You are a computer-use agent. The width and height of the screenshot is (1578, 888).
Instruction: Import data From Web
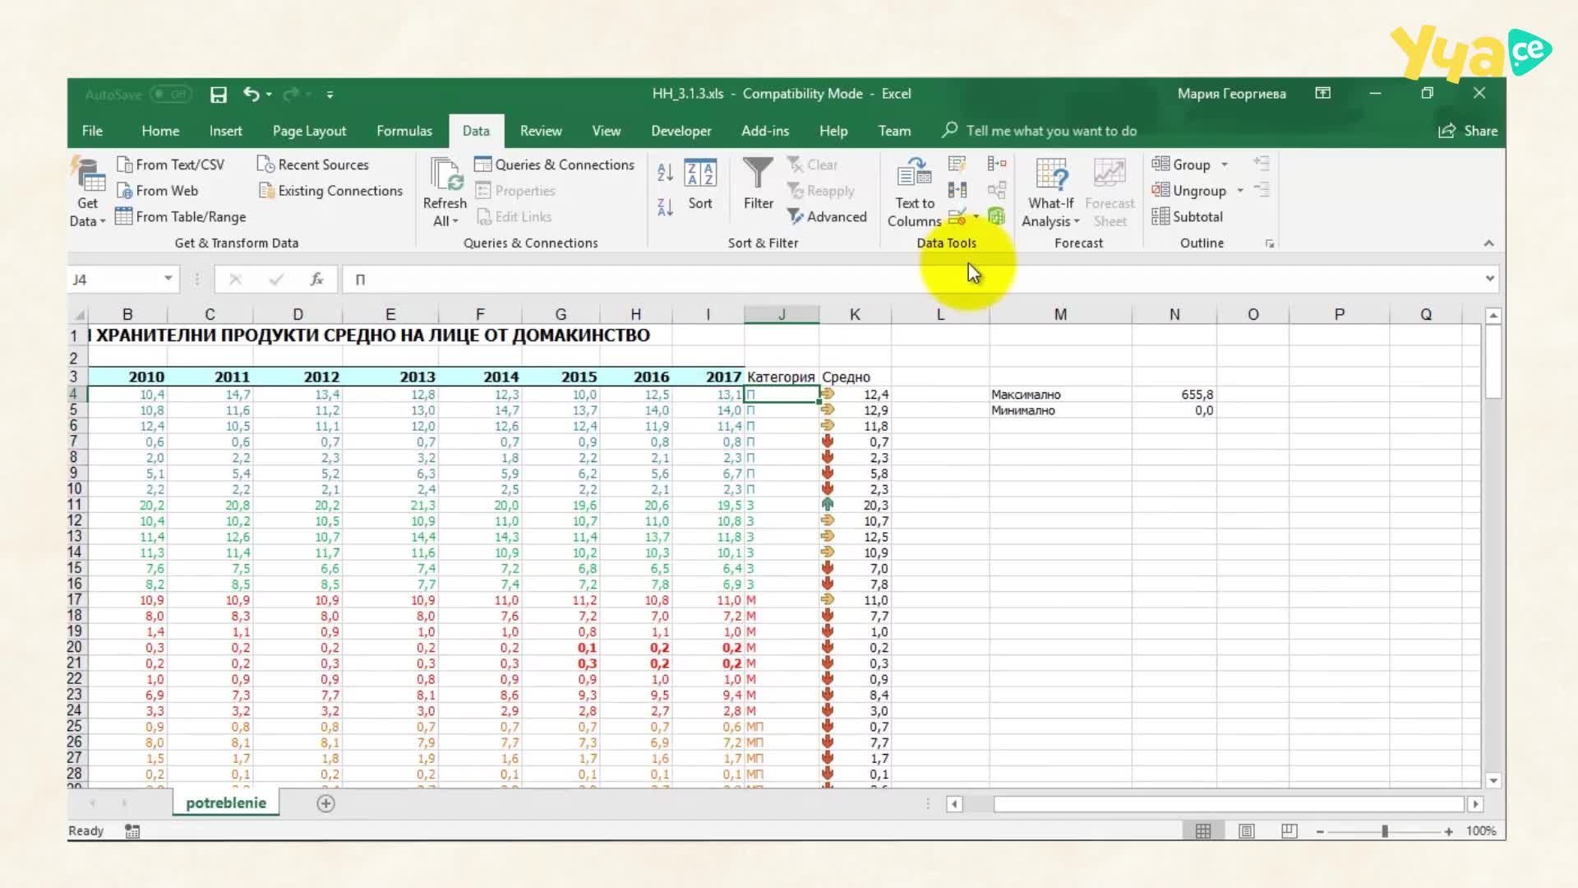(158, 191)
